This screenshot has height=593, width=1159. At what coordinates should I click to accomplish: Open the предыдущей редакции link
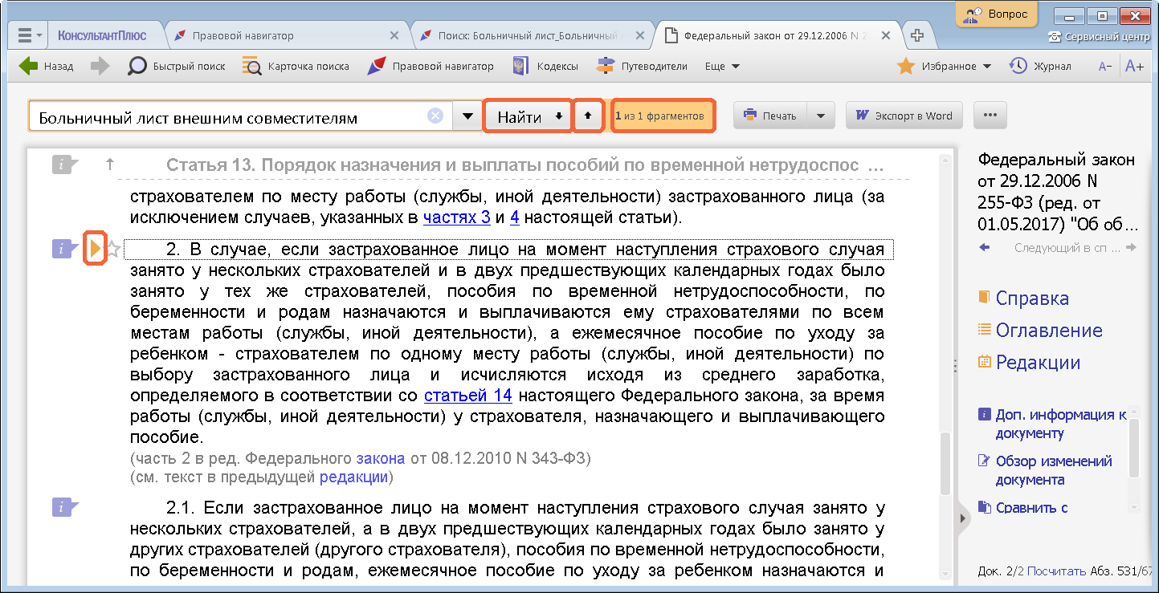[x=354, y=477]
